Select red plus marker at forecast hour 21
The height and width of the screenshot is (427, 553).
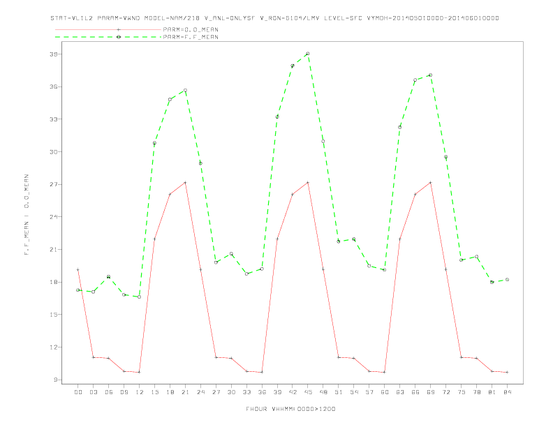[185, 183]
